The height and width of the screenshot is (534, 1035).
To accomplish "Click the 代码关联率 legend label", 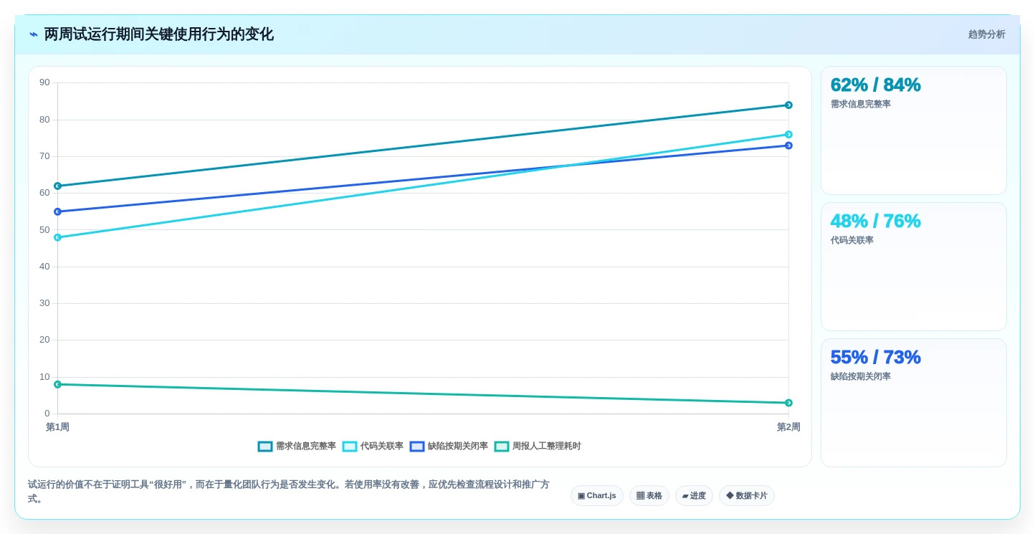I will point(382,446).
